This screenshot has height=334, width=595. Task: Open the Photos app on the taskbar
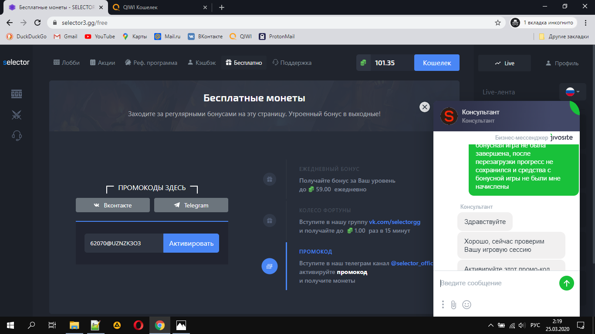coord(181,325)
